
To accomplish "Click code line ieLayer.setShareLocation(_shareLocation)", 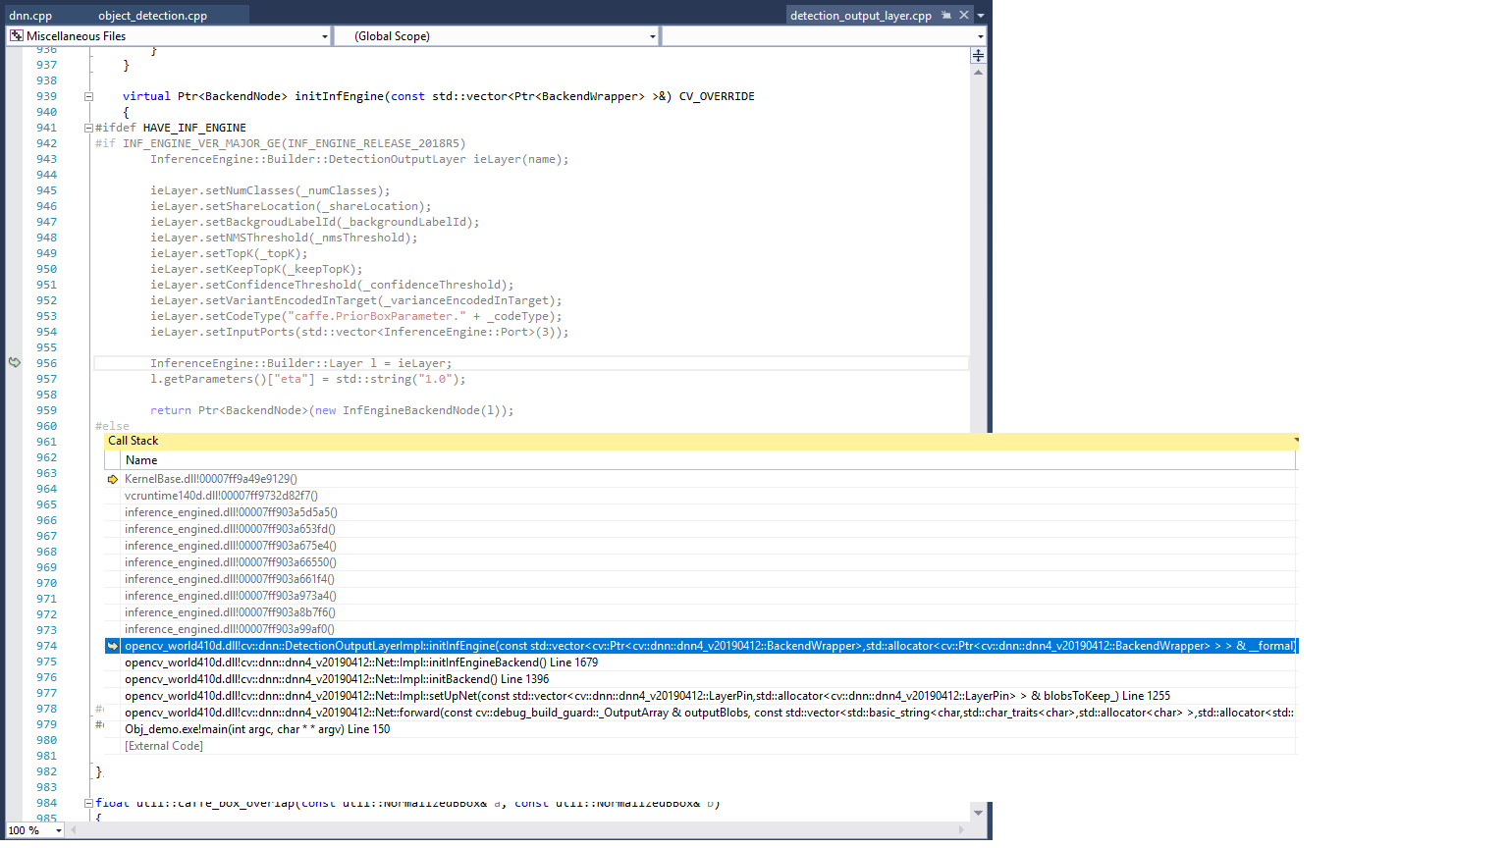I will coord(291,206).
